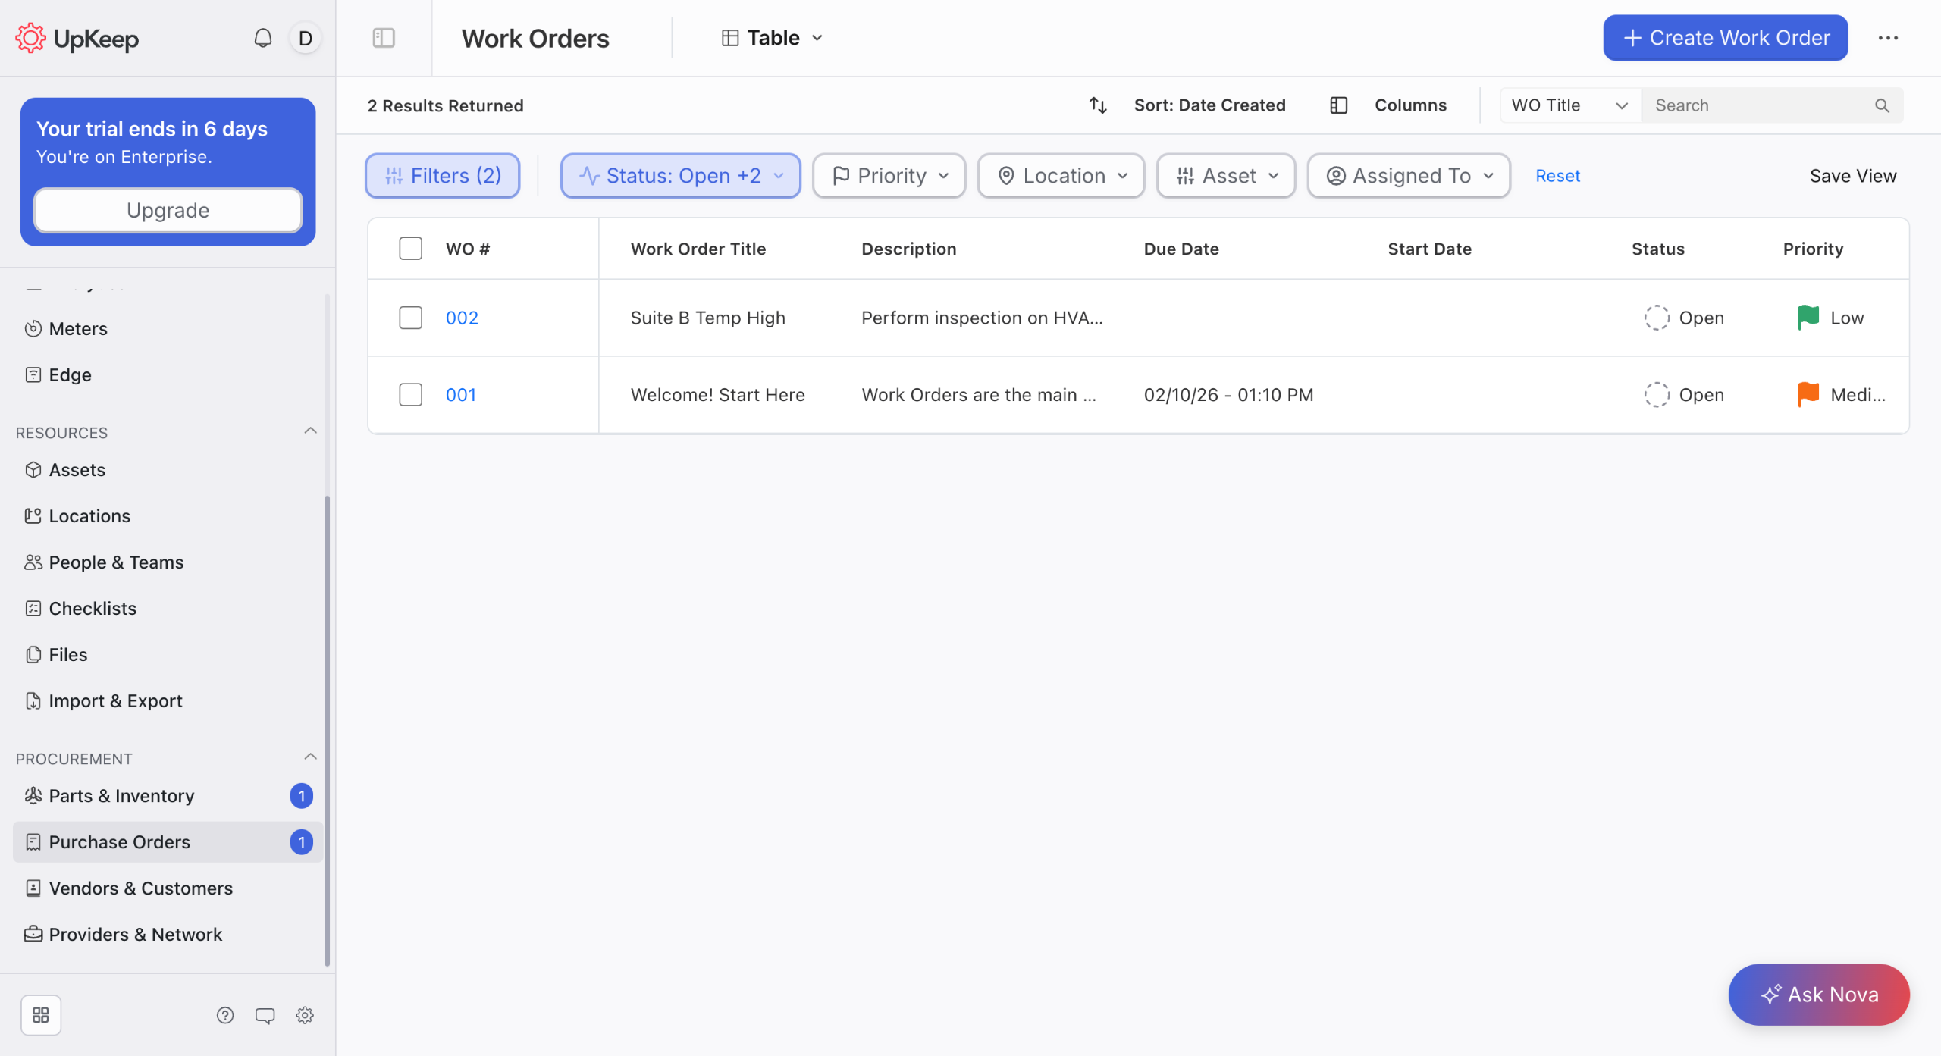The height and width of the screenshot is (1056, 1941).
Task: Open the more options ellipsis menu
Action: (1888, 38)
